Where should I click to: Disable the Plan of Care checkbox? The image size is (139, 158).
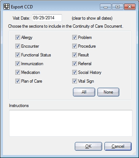coord(18,81)
